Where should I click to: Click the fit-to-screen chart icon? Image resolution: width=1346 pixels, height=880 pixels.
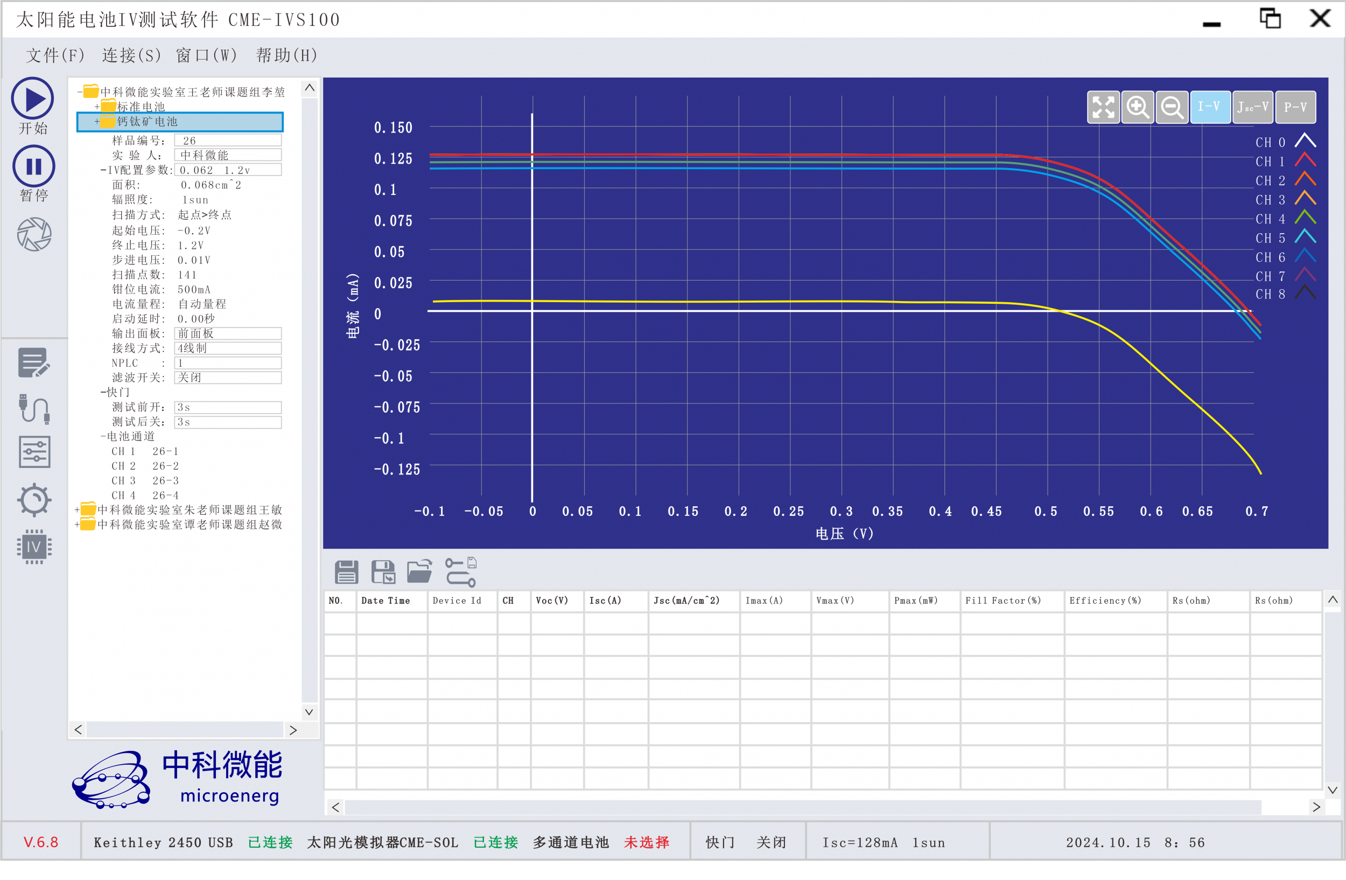tap(1103, 107)
